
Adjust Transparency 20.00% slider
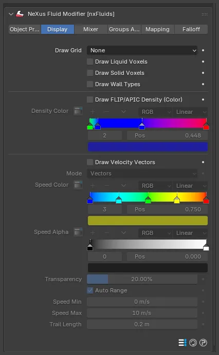tap(142, 279)
